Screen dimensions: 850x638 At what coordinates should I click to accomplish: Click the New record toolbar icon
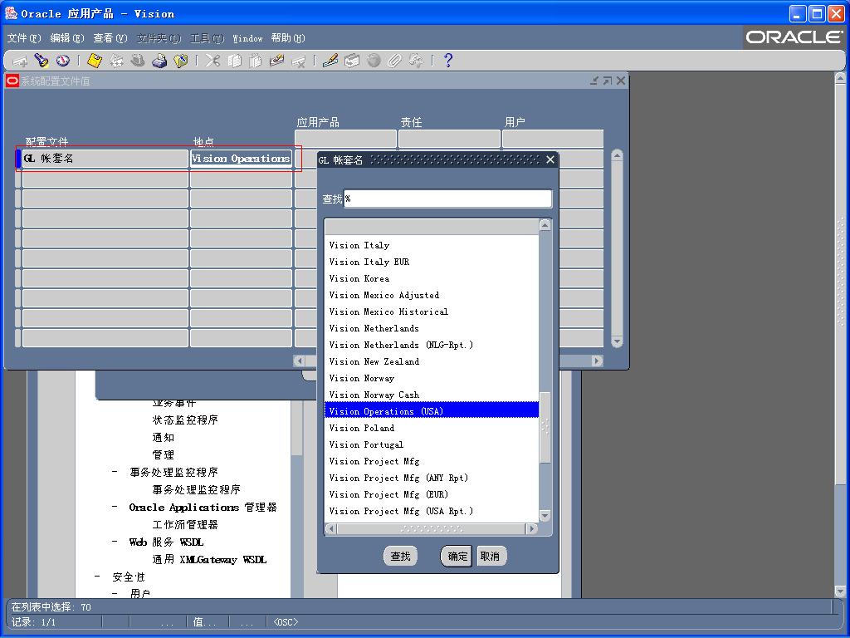click(20, 61)
